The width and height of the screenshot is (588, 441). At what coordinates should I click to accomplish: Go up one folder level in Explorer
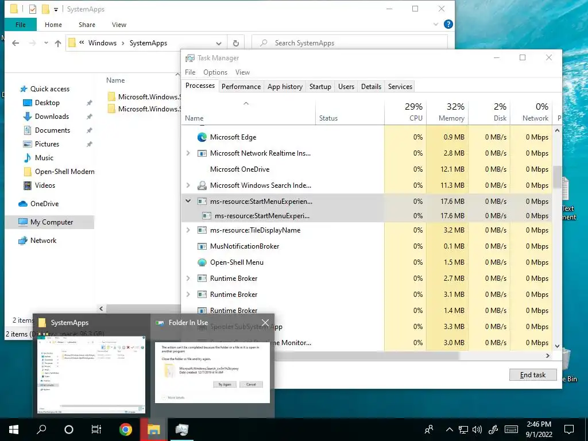point(58,43)
